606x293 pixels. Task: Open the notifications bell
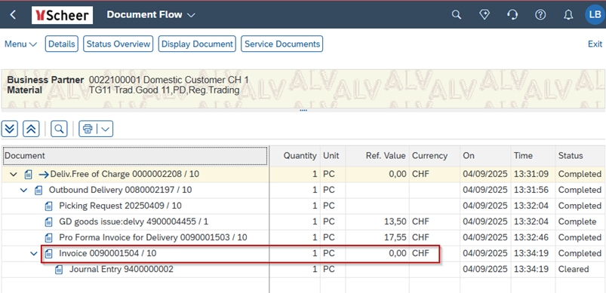568,14
